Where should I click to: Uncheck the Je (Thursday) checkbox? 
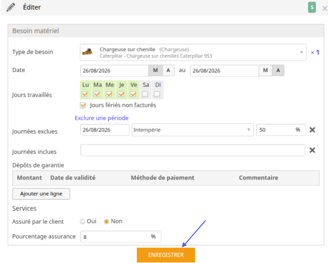coord(121,94)
